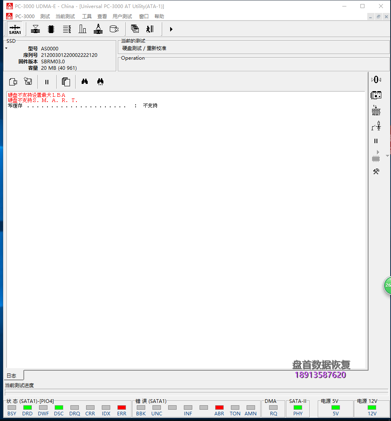
Task: Open the 当前测试 menu
Action: click(65, 17)
